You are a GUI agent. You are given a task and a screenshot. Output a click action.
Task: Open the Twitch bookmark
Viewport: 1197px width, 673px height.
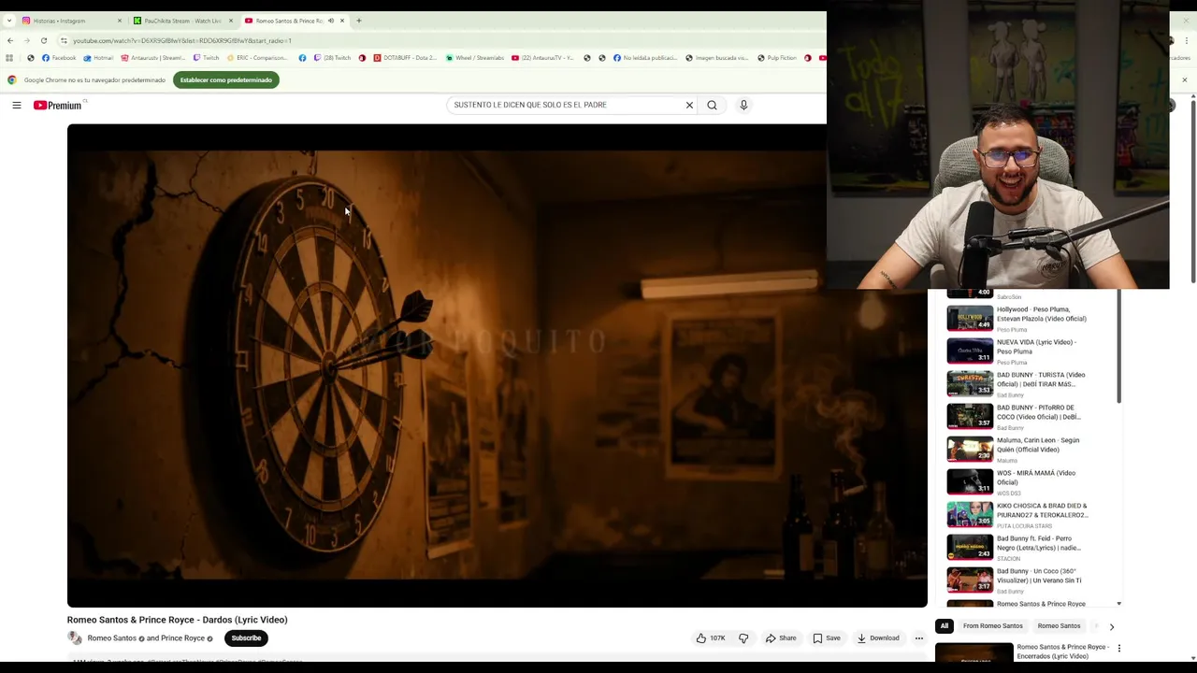pos(206,58)
